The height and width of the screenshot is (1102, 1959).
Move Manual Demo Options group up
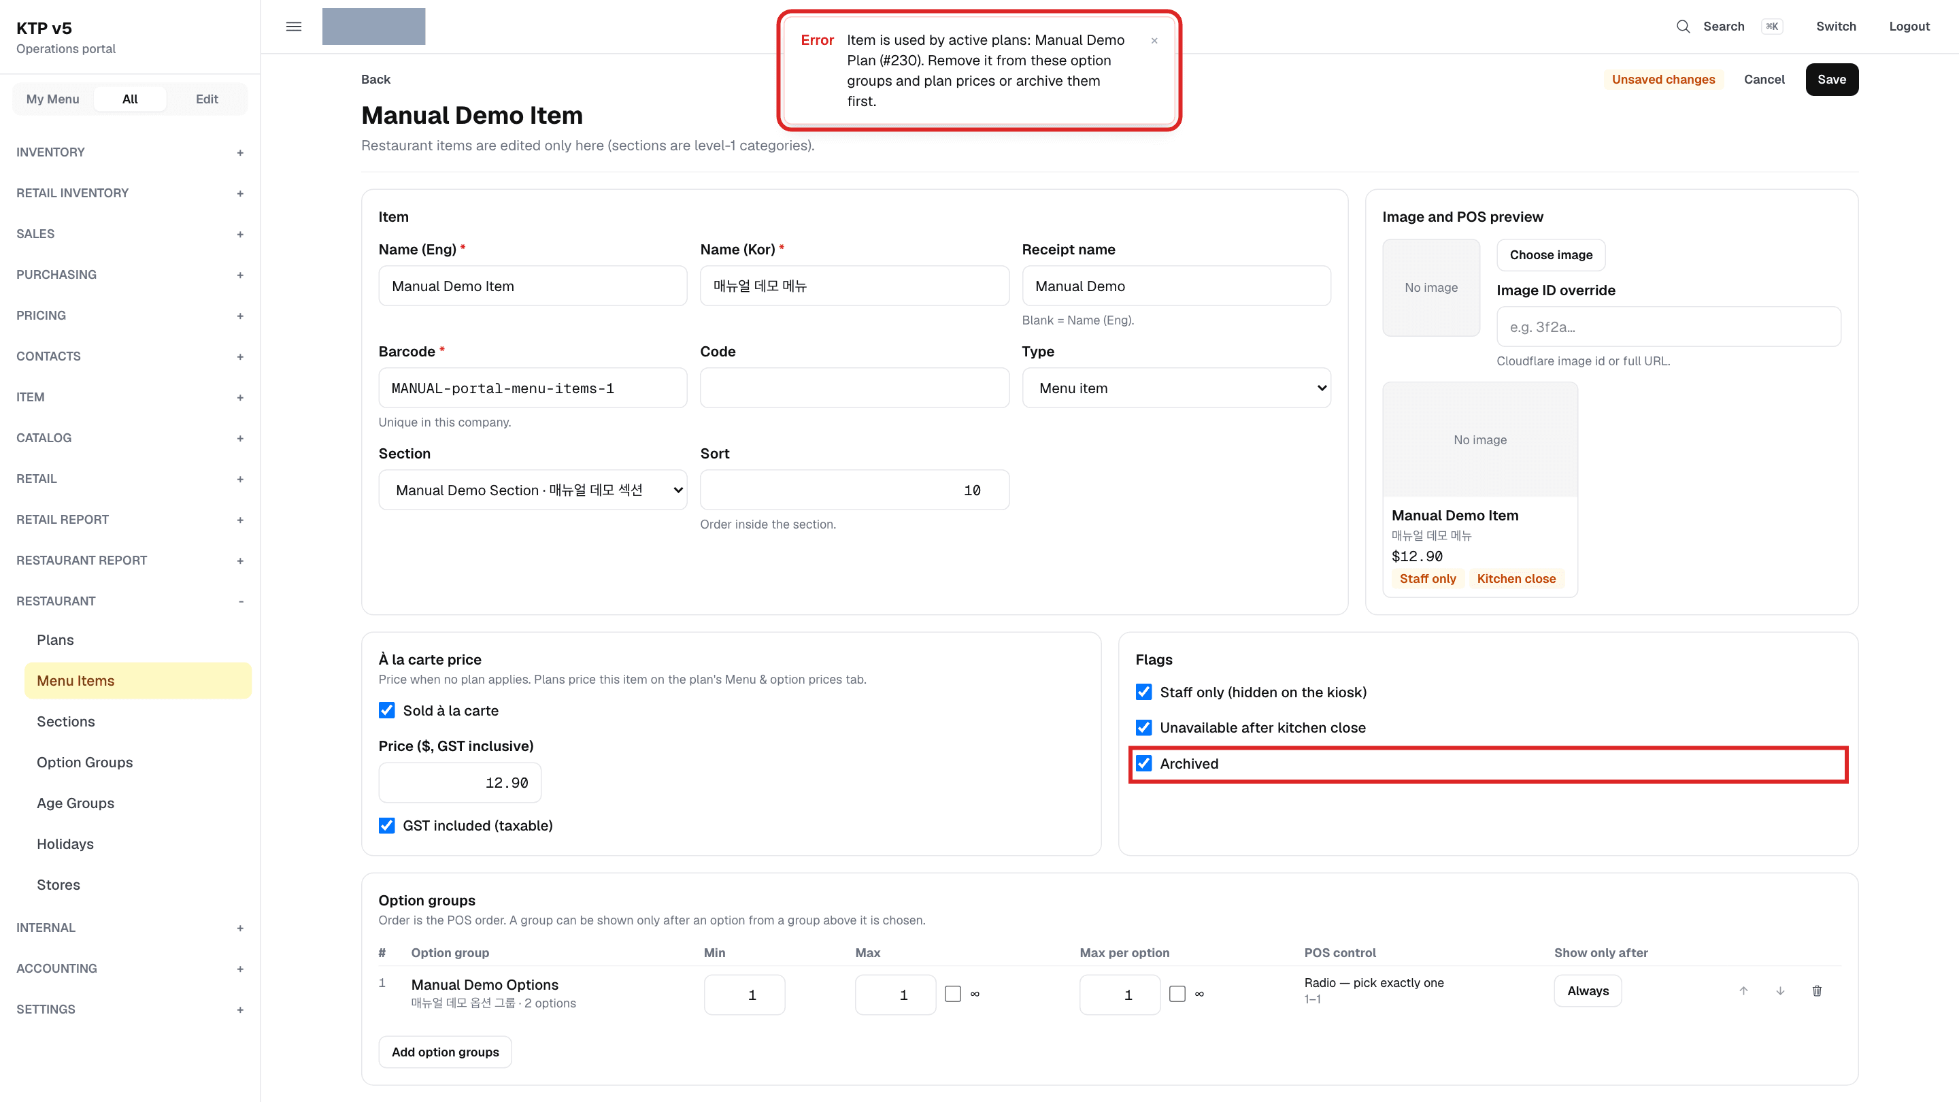pos(1744,990)
